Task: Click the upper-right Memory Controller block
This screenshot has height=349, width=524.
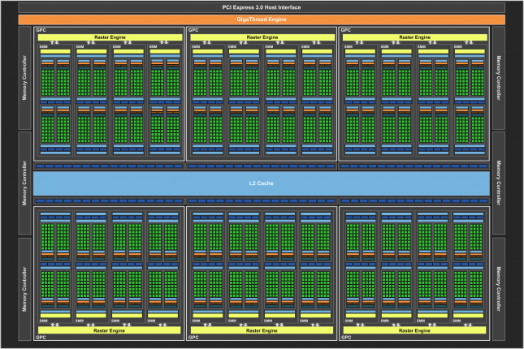Action: tap(499, 78)
